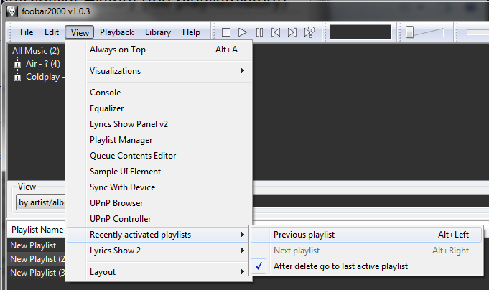Select All Music in library tree
489x290 pixels.
click(35, 51)
